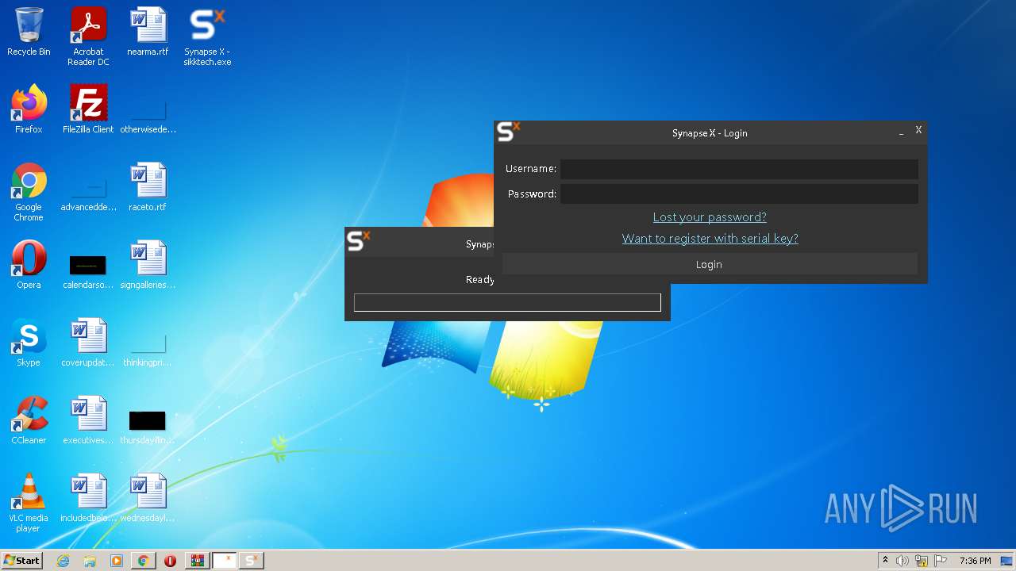
Task: Select the raceto.rtf document icon
Action: pos(148,187)
